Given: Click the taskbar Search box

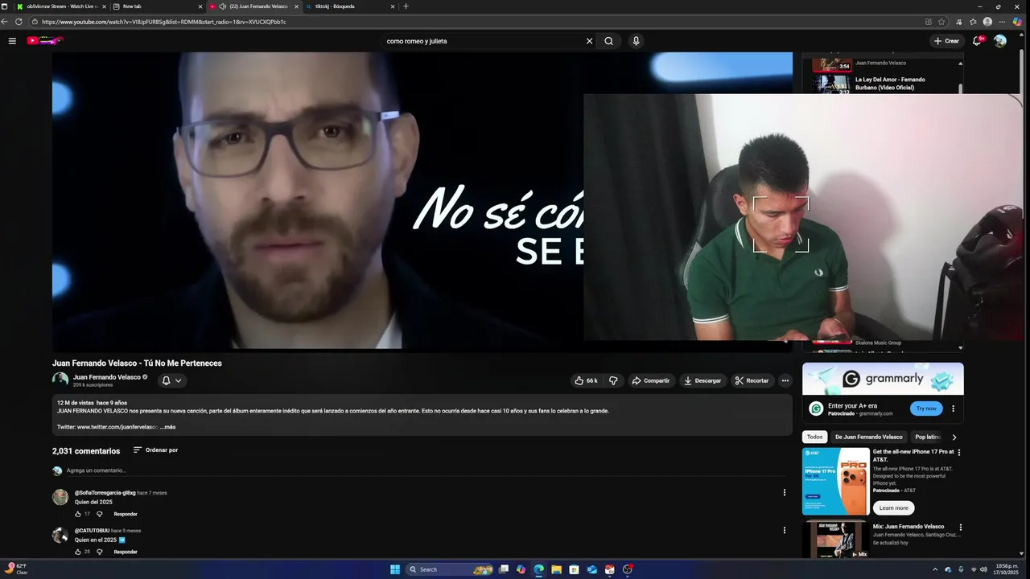Looking at the screenshot, I should tap(449, 569).
